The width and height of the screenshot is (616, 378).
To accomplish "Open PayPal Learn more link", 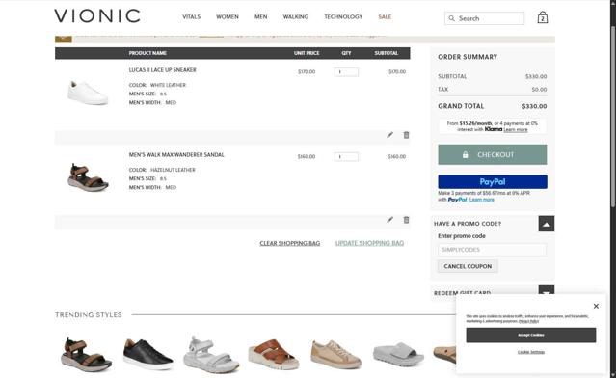I will tap(482, 200).
